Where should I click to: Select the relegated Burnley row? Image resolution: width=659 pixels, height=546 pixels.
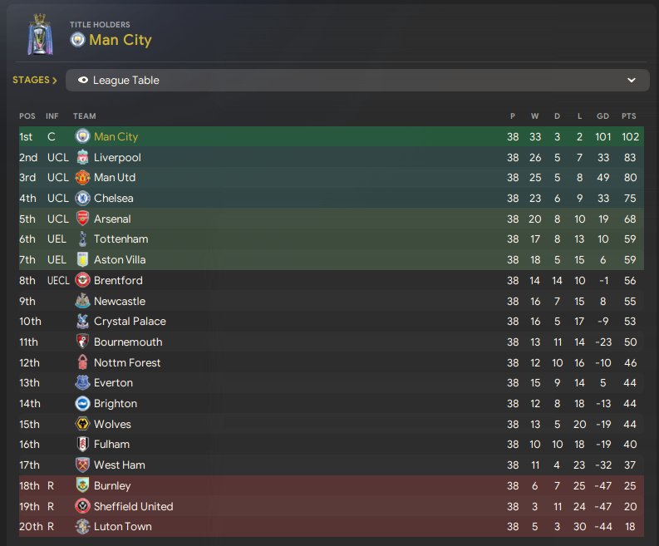(x=332, y=485)
